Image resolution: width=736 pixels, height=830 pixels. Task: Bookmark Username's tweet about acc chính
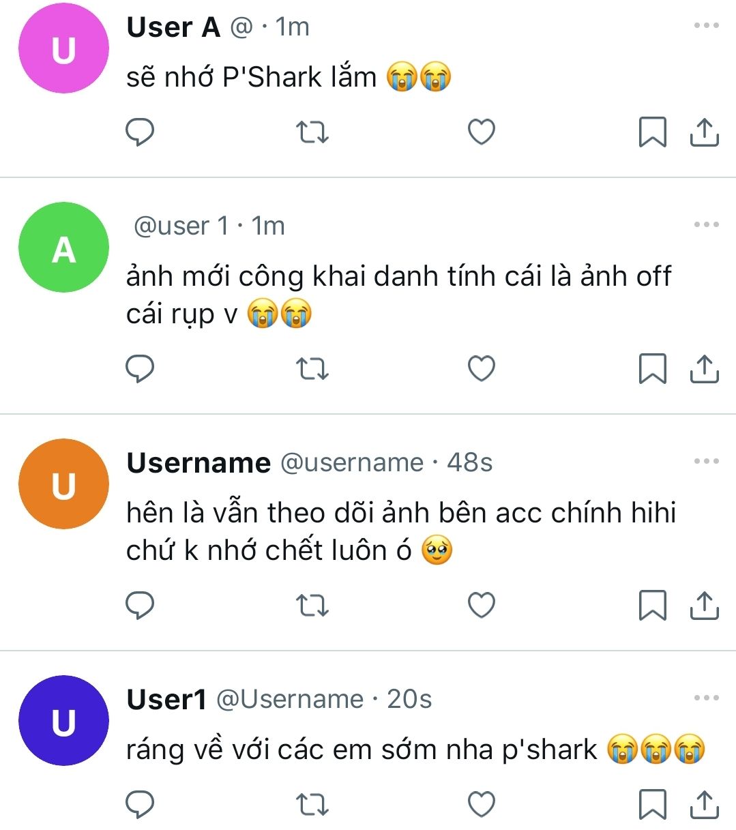652,605
